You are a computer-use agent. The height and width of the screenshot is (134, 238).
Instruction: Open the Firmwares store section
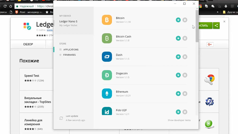pos(69,55)
